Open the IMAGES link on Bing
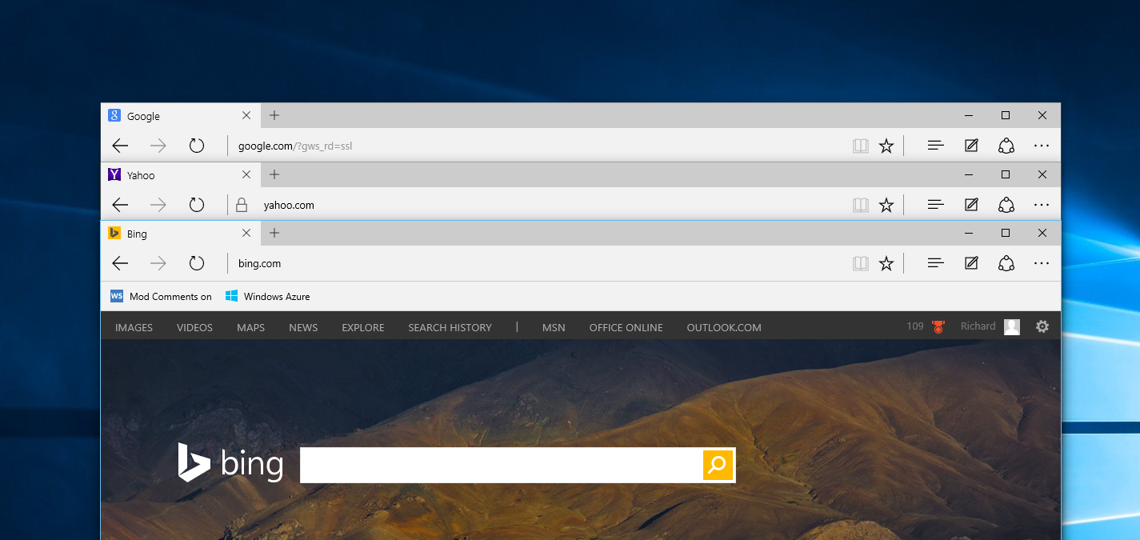Screen dimensions: 1140x540 134,327
